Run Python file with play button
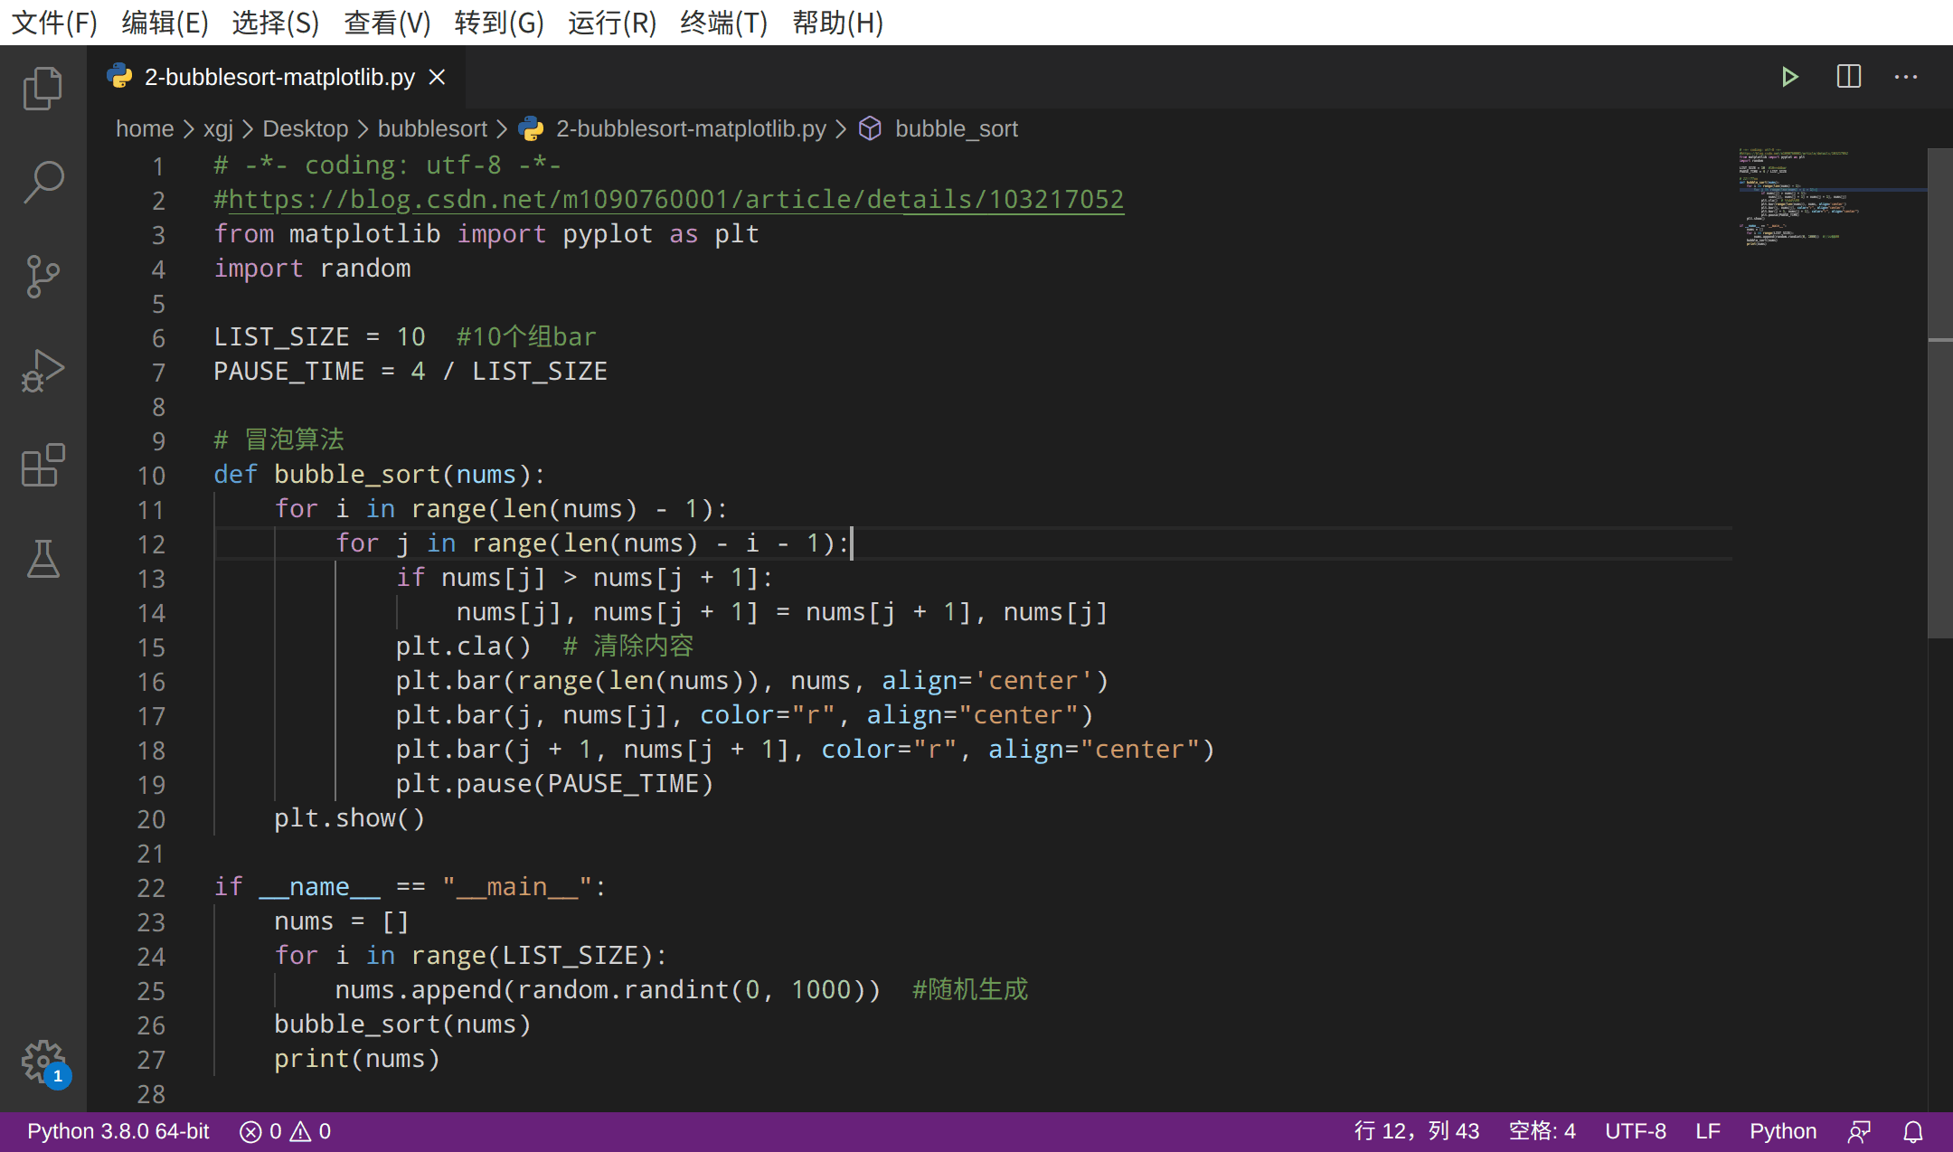This screenshot has width=1953, height=1152. (x=1788, y=77)
